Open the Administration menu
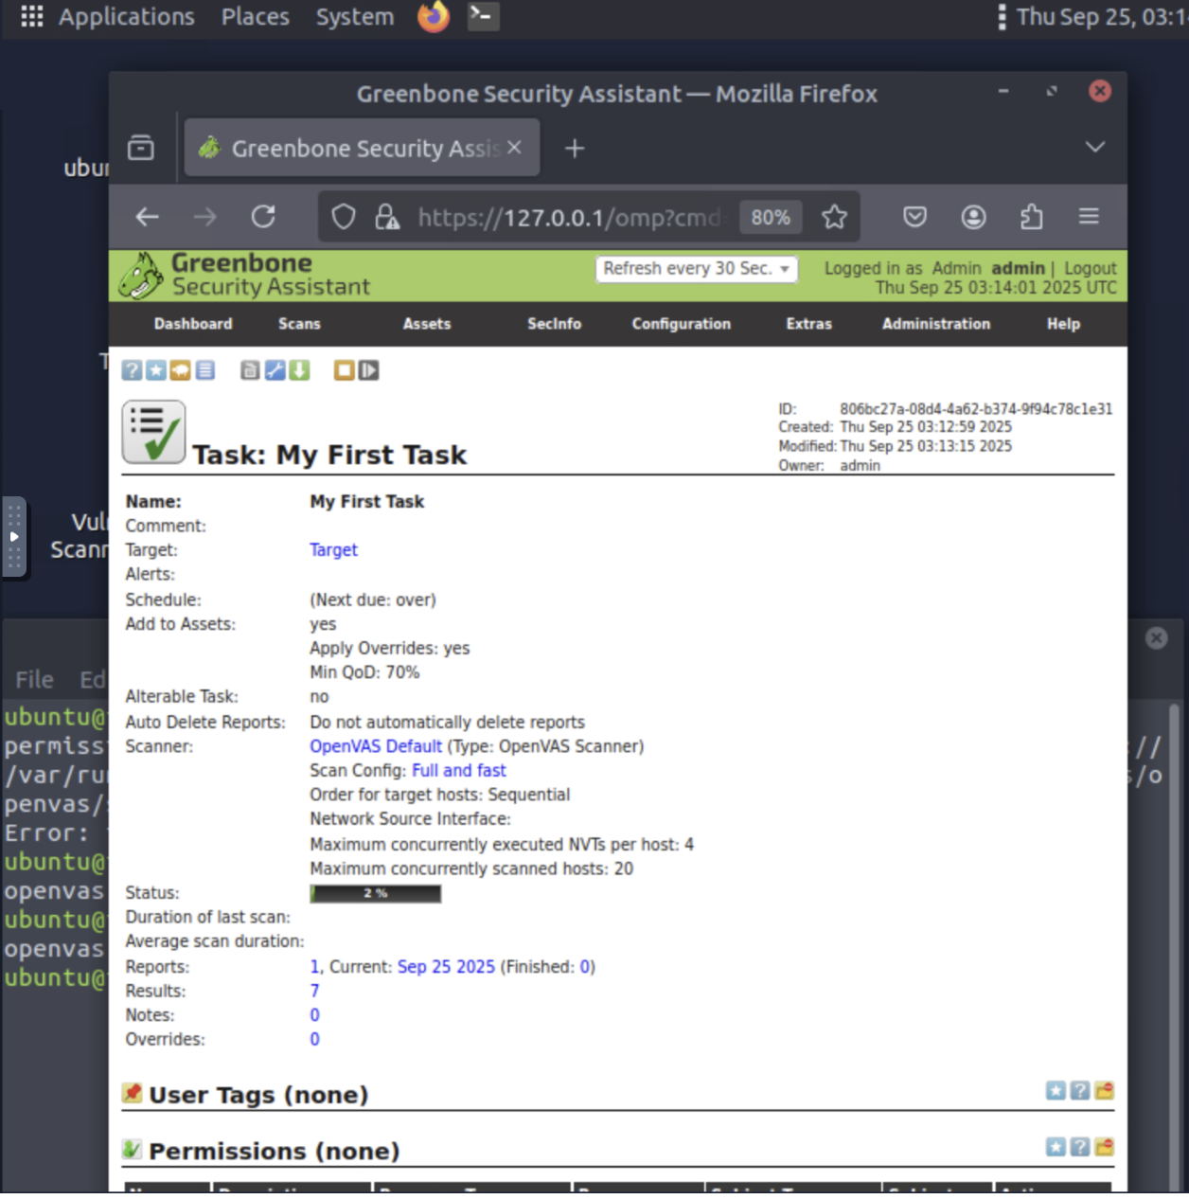This screenshot has height=1199, width=1189. (x=936, y=324)
